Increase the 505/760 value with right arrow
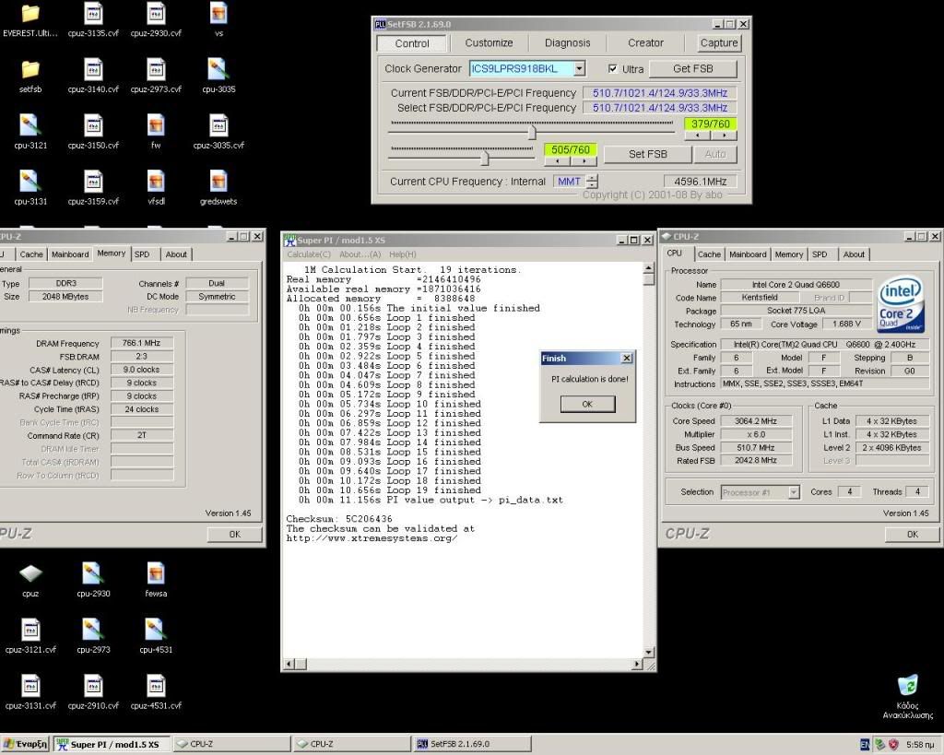944x755 pixels. click(584, 161)
